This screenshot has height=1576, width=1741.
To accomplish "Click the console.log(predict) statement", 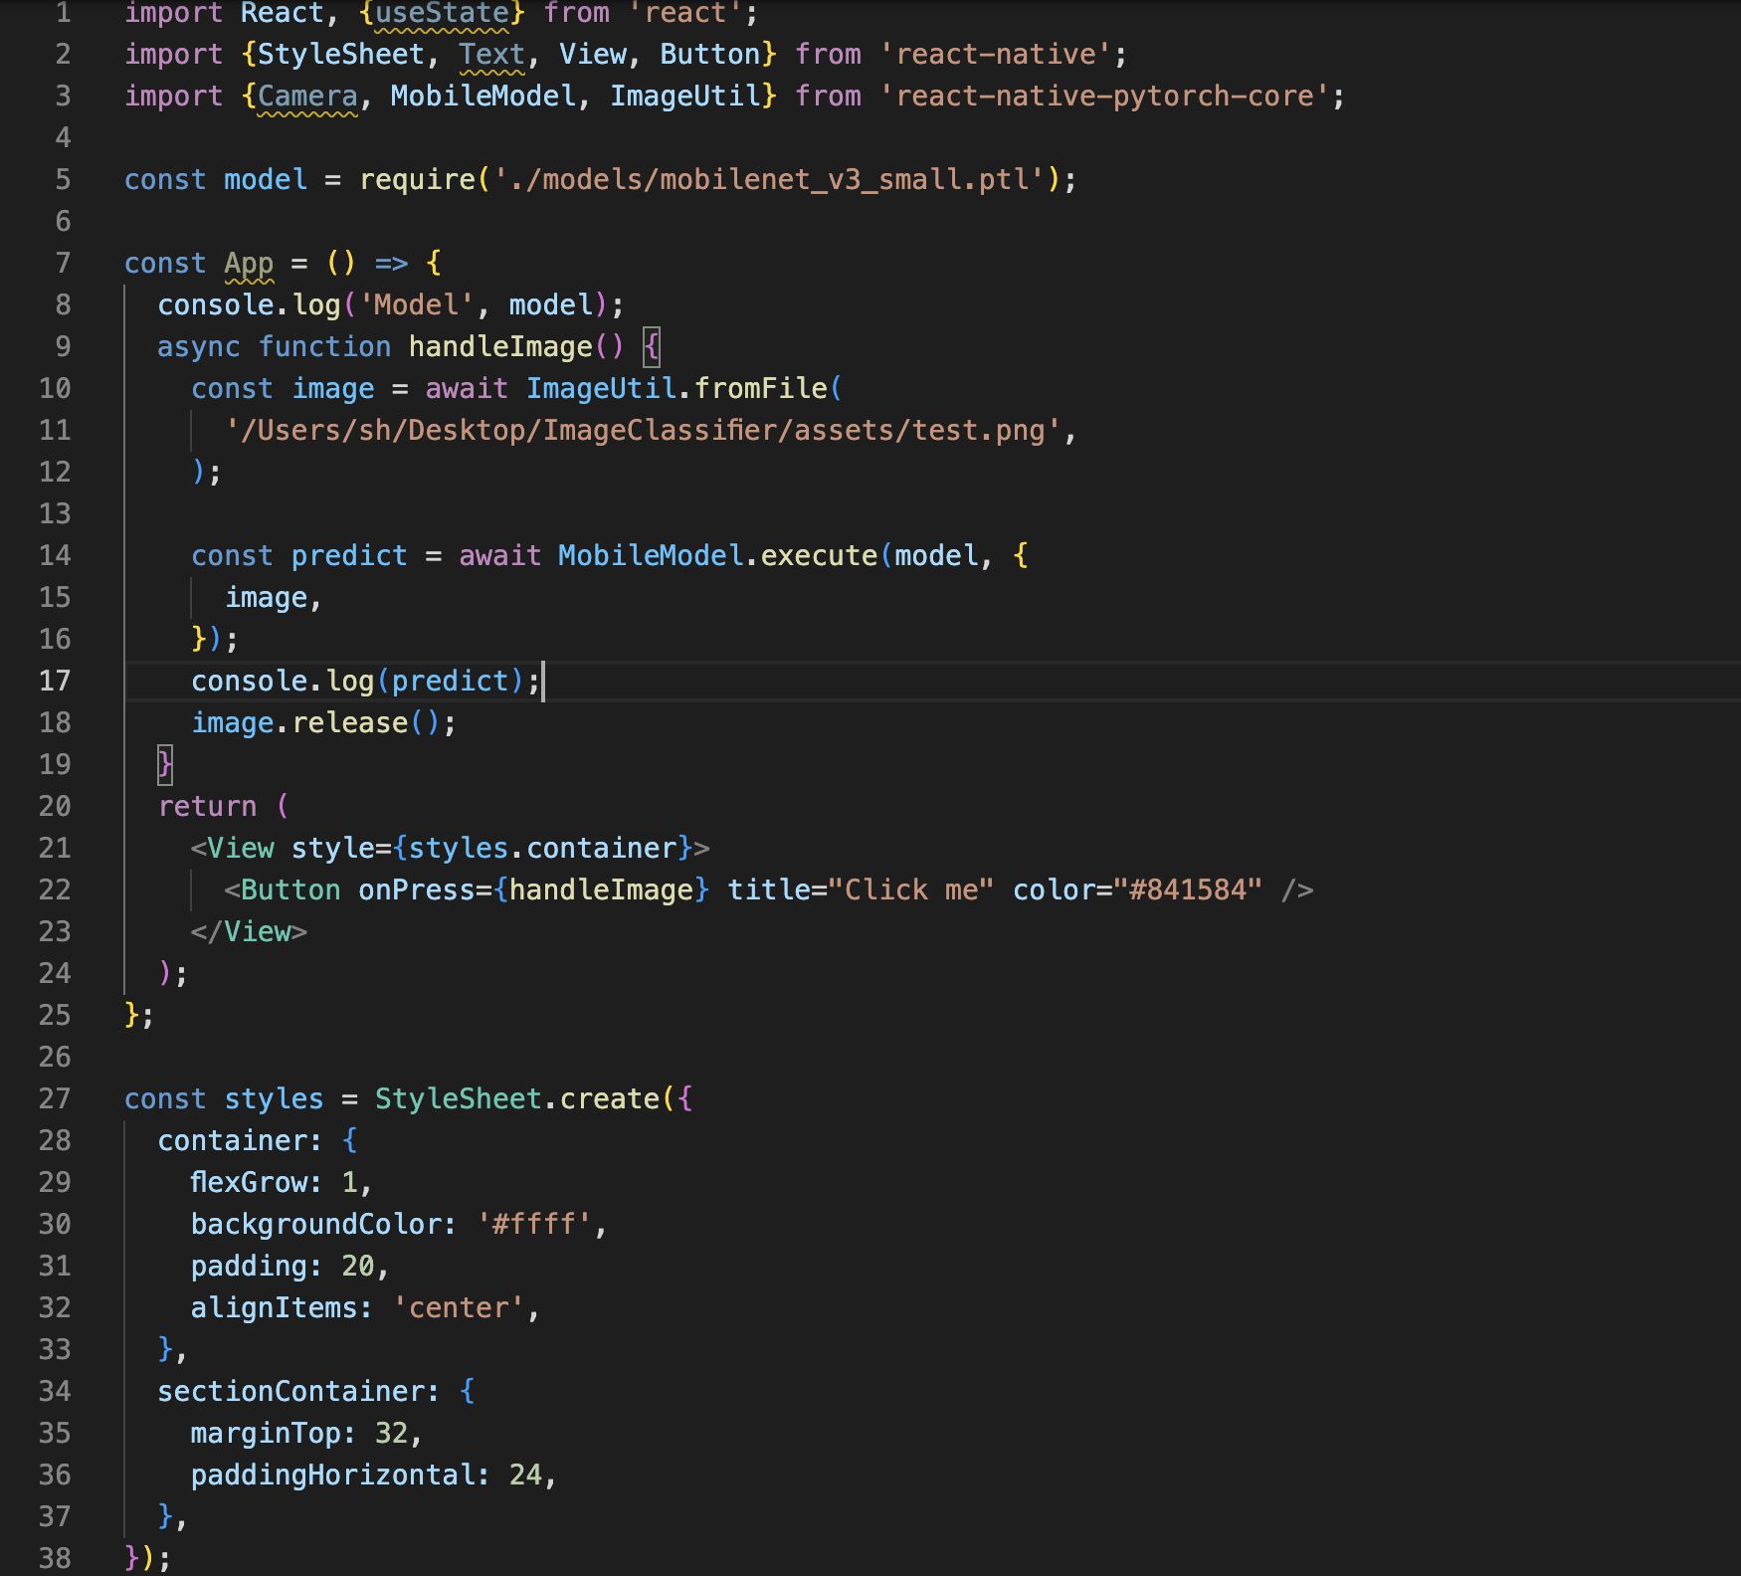I will tap(363, 681).
